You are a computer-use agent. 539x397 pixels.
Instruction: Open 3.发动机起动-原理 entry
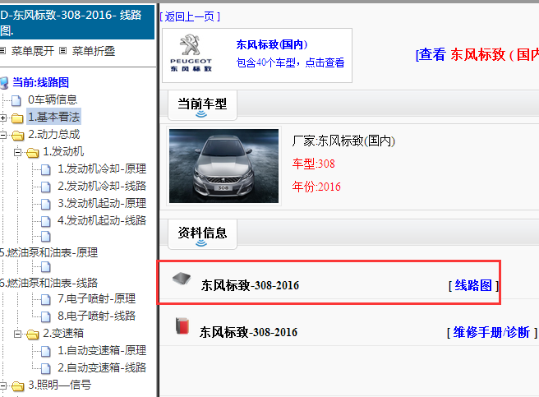click(102, 203)
